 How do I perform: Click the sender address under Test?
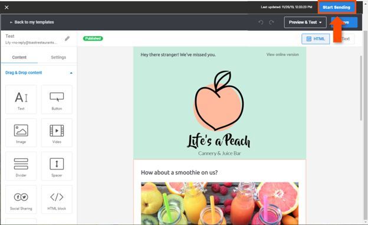31,43
